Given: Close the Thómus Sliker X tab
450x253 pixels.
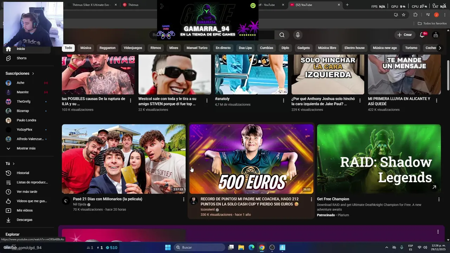Looking at the screenshot, I should click(x=116, y=5).
